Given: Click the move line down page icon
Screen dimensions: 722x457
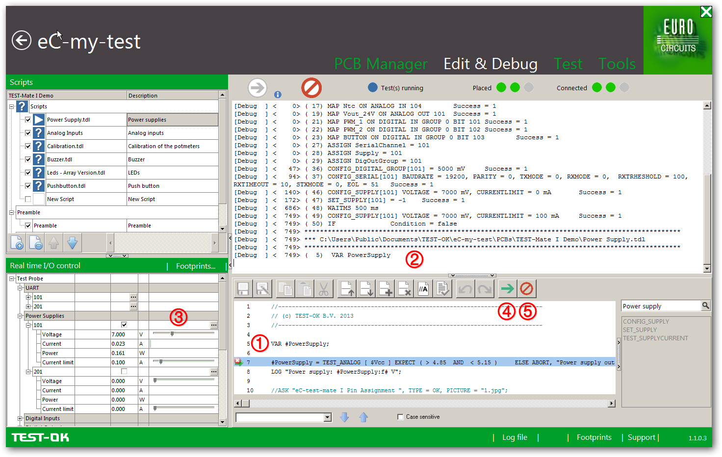Looking at the screenshot, I should (366, 289).
